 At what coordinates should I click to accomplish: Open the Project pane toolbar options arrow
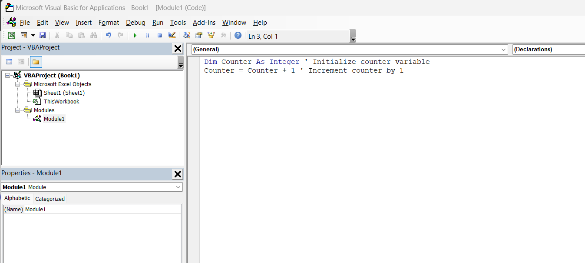pyautogui.click(x=181, y=62)
